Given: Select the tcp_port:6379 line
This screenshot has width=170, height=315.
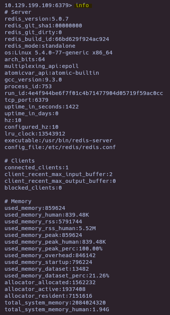Looking at the screenshot, I should tap(26, 100).
